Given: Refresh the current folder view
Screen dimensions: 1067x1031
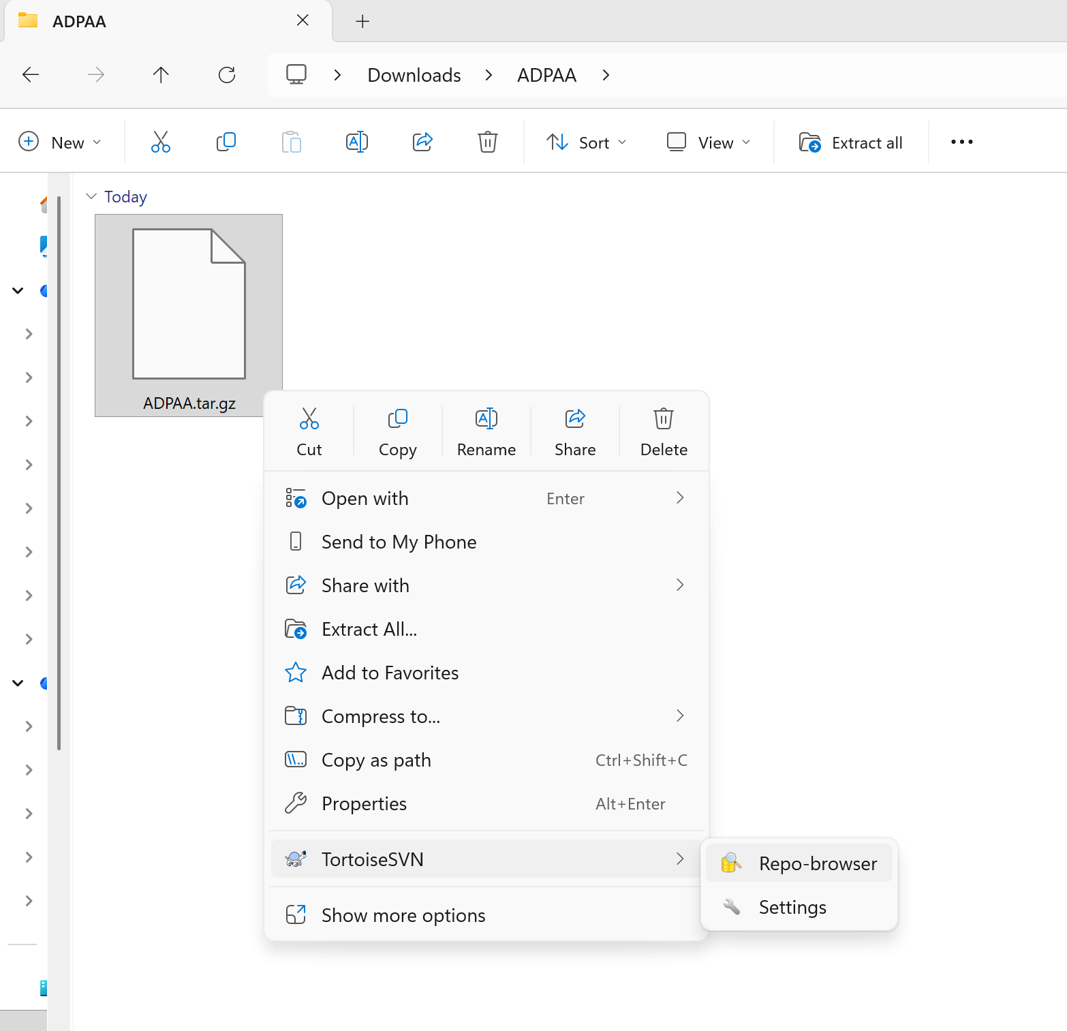Looking at the screenshot, I should [x=227, y=75].
